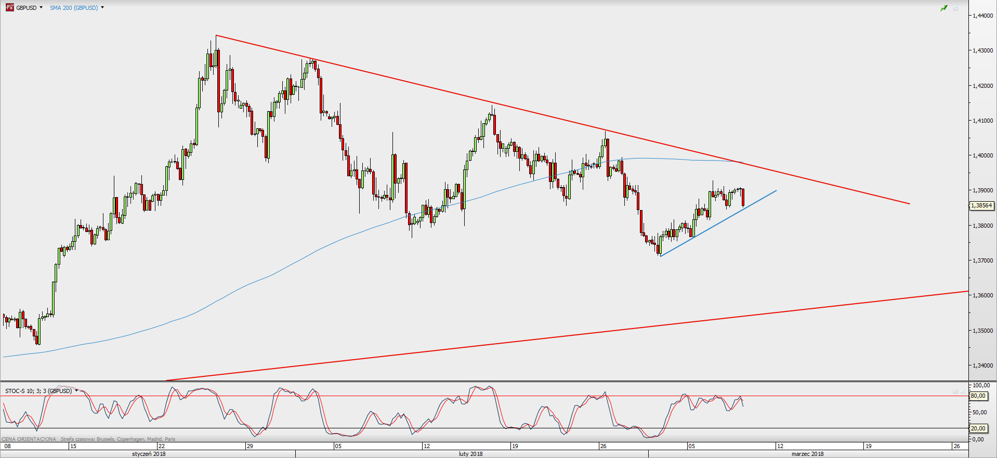Click the green quick-trade lightning icon
The height and width of the screenshot is (458, 997).
pyautogui.click(x=944, y=8)
